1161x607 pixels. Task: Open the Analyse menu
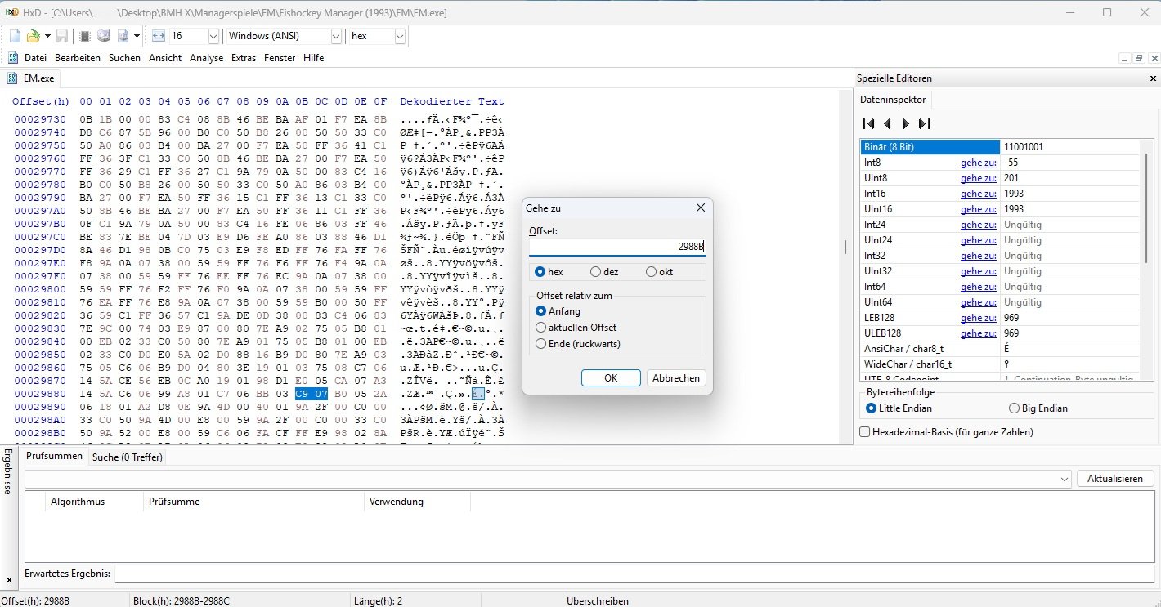tap(206, 58)
